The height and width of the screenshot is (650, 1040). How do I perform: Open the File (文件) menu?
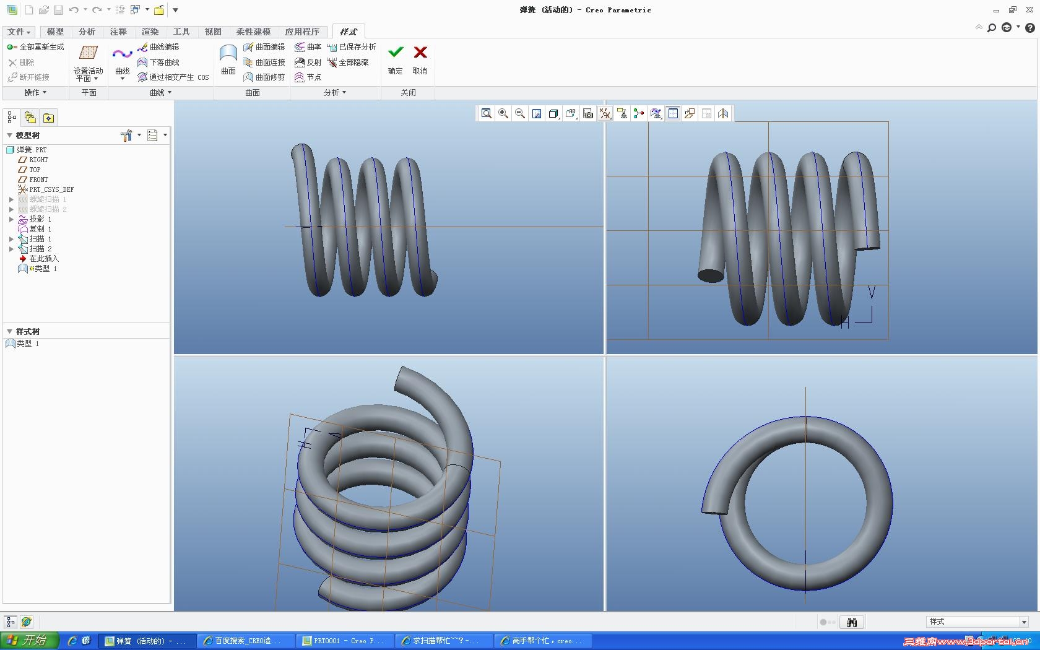pyautogui.click(x=19, y=32)
